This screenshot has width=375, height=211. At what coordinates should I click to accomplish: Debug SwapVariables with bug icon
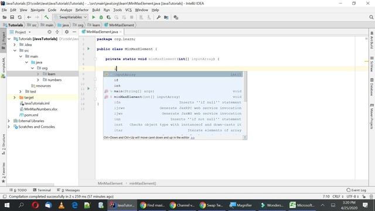coord(101,17)
